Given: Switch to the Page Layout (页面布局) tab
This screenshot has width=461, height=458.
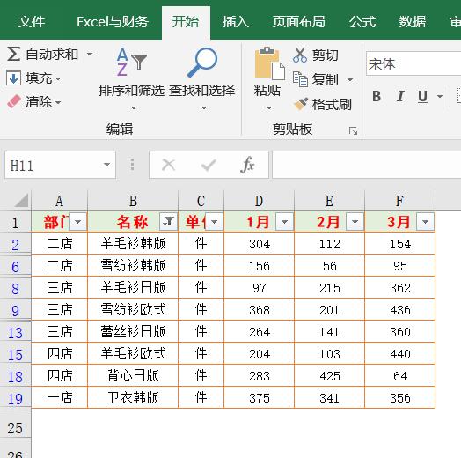Looking at the screenshot, I should [299, 22].
